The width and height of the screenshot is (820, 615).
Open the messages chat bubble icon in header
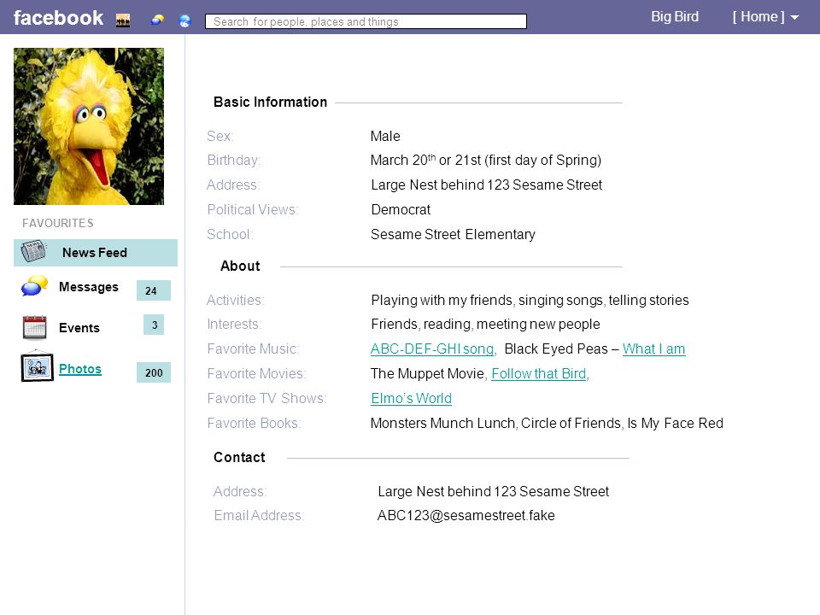tap(157, 20)
